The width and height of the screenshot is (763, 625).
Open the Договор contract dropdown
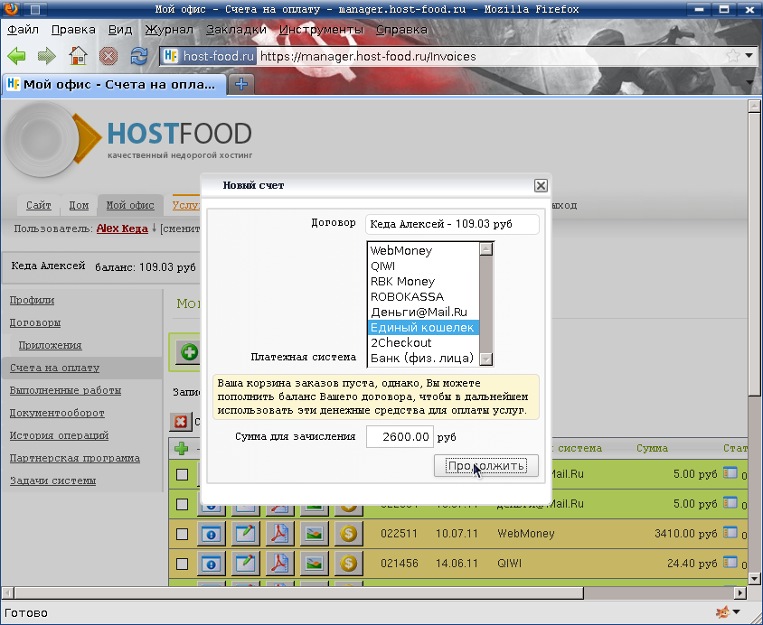pyautogui.click(x=452, y=224)
